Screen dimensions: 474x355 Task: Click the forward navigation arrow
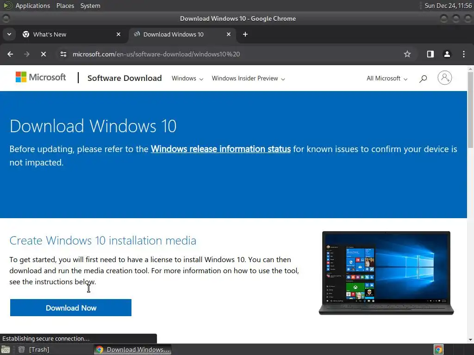coord(27,54)
